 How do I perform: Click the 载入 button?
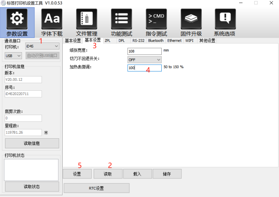137,174
